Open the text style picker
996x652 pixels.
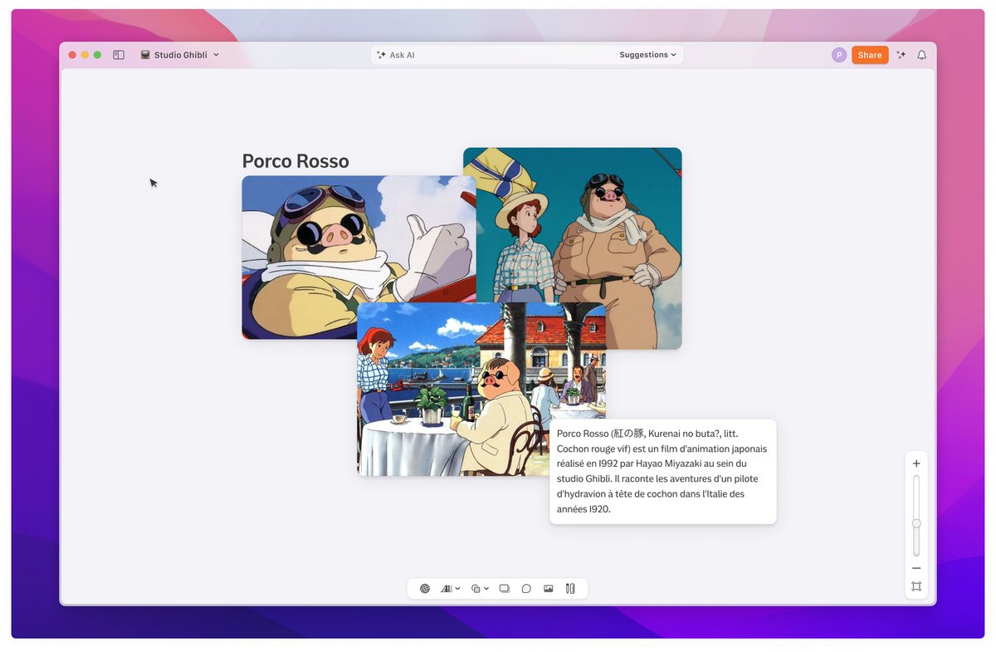tap(448, 588)
